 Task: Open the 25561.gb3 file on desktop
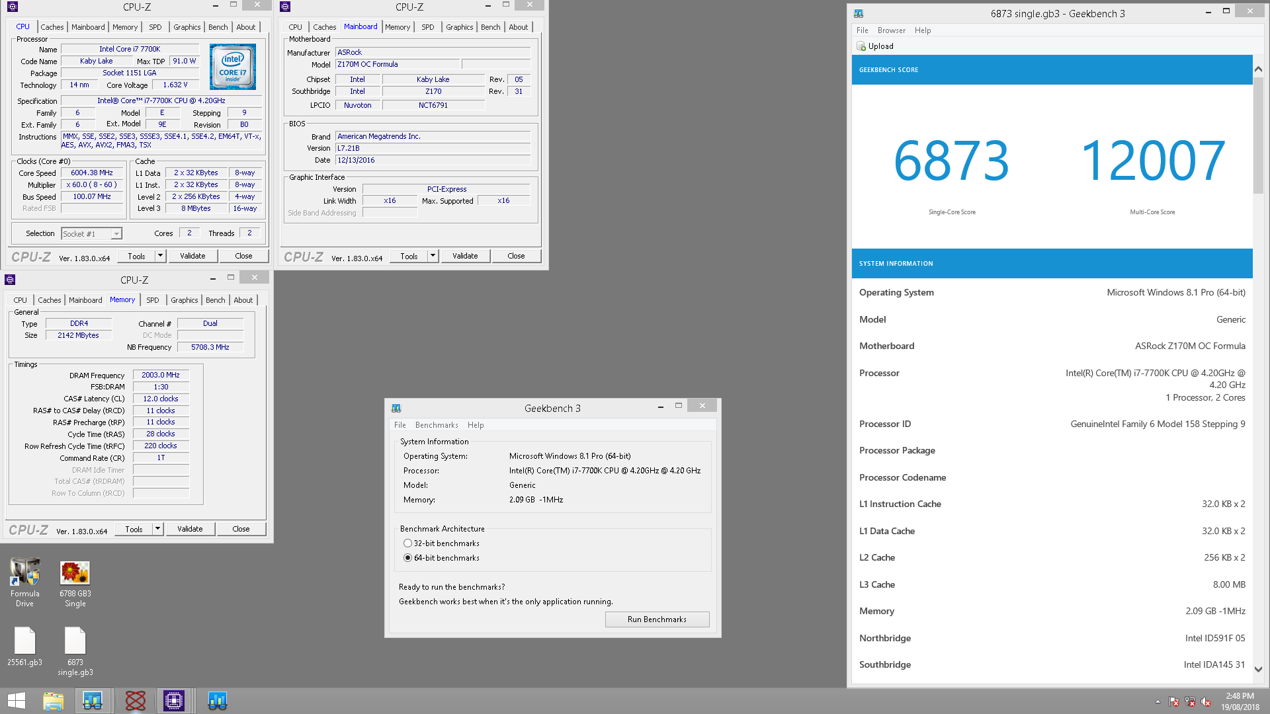(x=25, y=646)
